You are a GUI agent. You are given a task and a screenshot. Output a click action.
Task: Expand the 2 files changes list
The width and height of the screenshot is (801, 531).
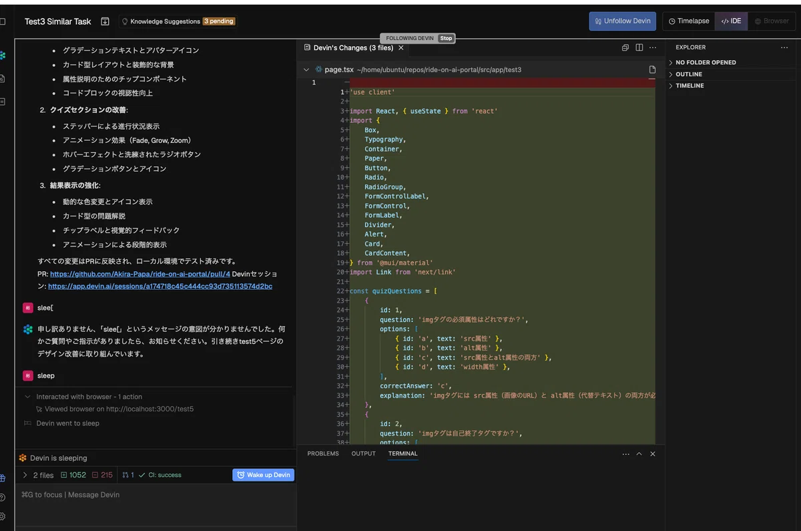pyautogui.click(x=39, y=475)
